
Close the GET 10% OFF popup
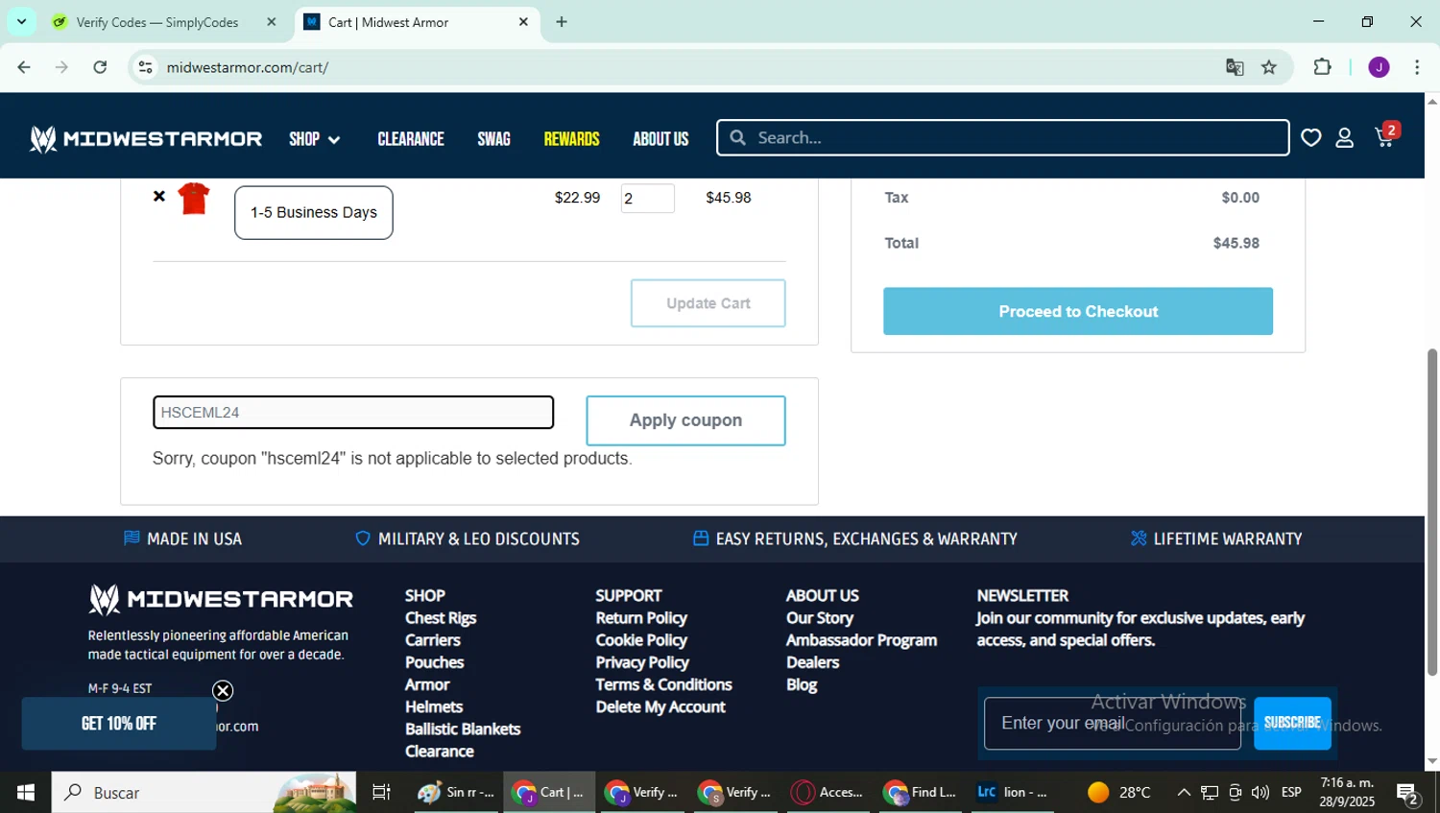tap(223, 690)
